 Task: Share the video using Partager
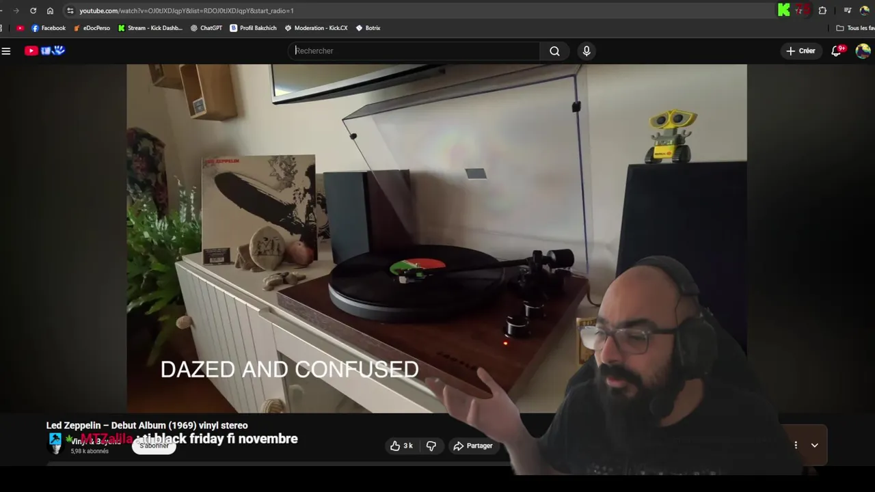coord(472,446)
